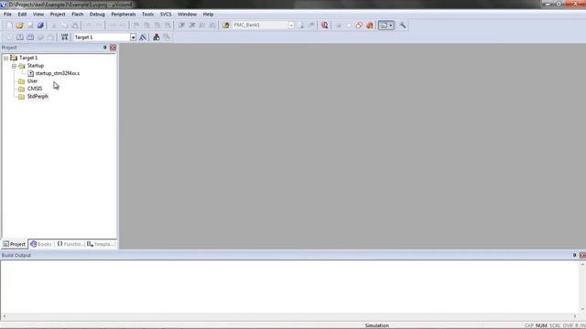Pin the Project panel
This screenshot has height=329, width=586.
tap(104, 48)
